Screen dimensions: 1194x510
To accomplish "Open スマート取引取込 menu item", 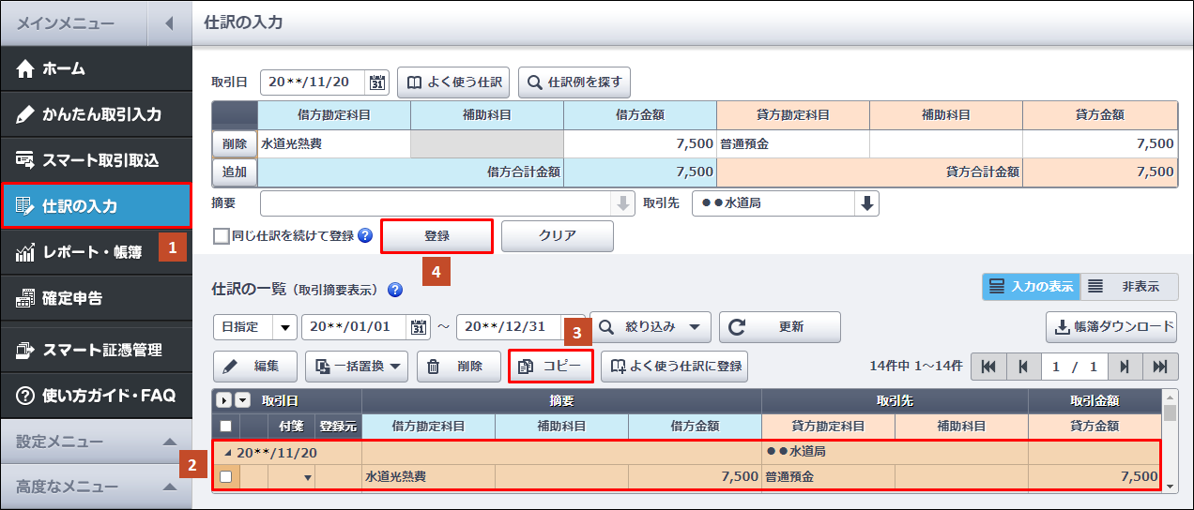I will (x=96, y=160).
